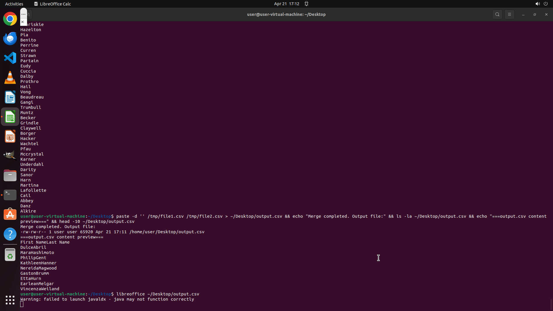Screen dimensions: 553x311
Task: Click the terminal scrollbar at bottom right
Action: [551, 304]
